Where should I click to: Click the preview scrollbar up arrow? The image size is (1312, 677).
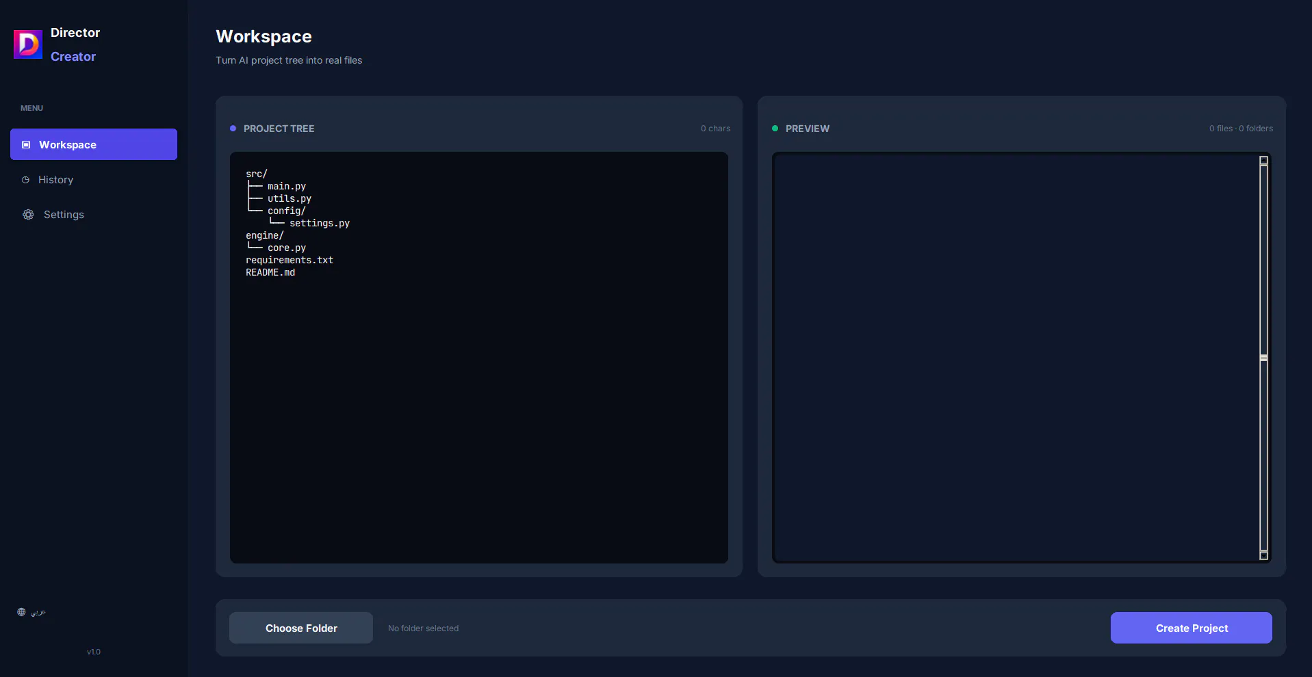pos(1263,161)
